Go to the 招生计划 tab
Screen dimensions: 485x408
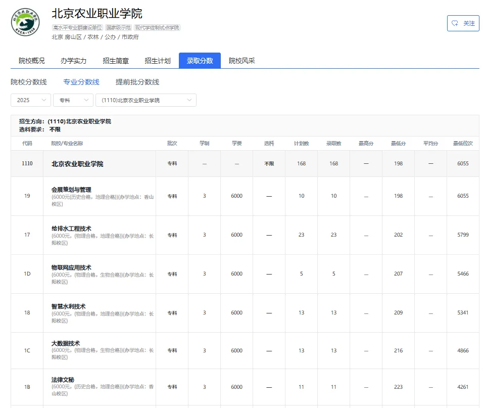(158, 61)
